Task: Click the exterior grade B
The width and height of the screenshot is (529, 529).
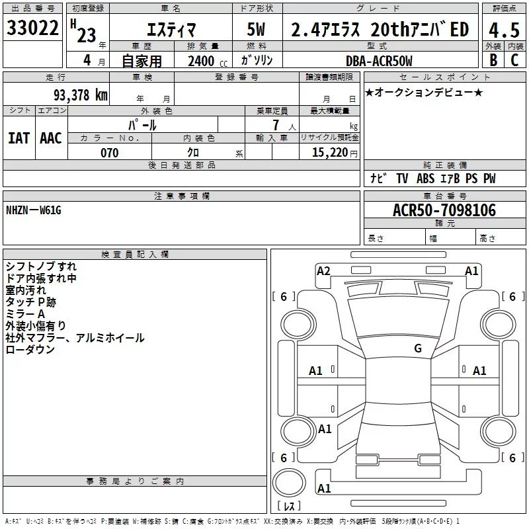Action: pos(493,60)
